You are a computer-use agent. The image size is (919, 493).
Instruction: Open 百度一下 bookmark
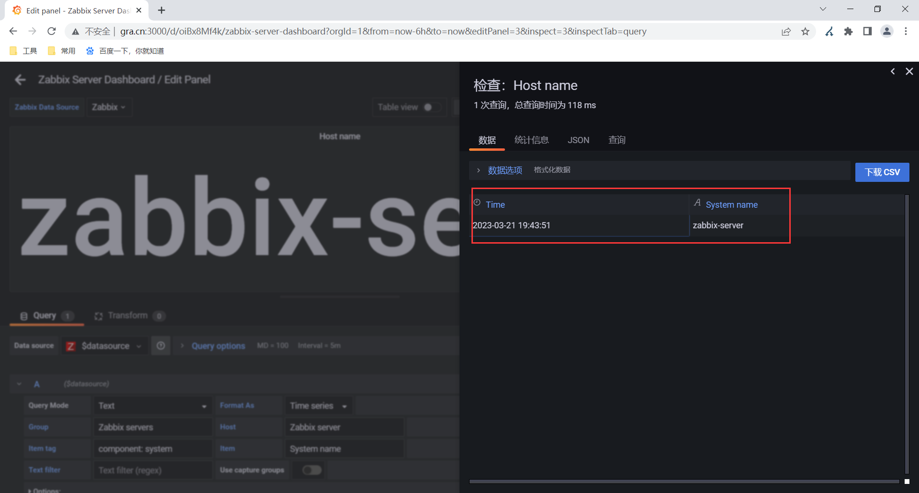125,51
